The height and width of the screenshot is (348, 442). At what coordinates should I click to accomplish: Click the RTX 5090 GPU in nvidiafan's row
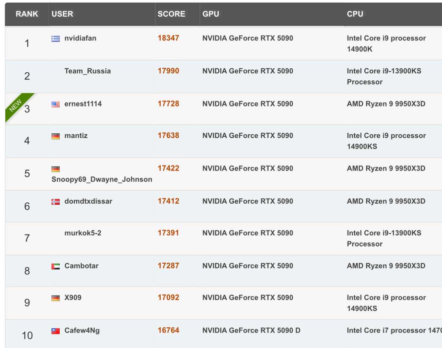[248, 38]
